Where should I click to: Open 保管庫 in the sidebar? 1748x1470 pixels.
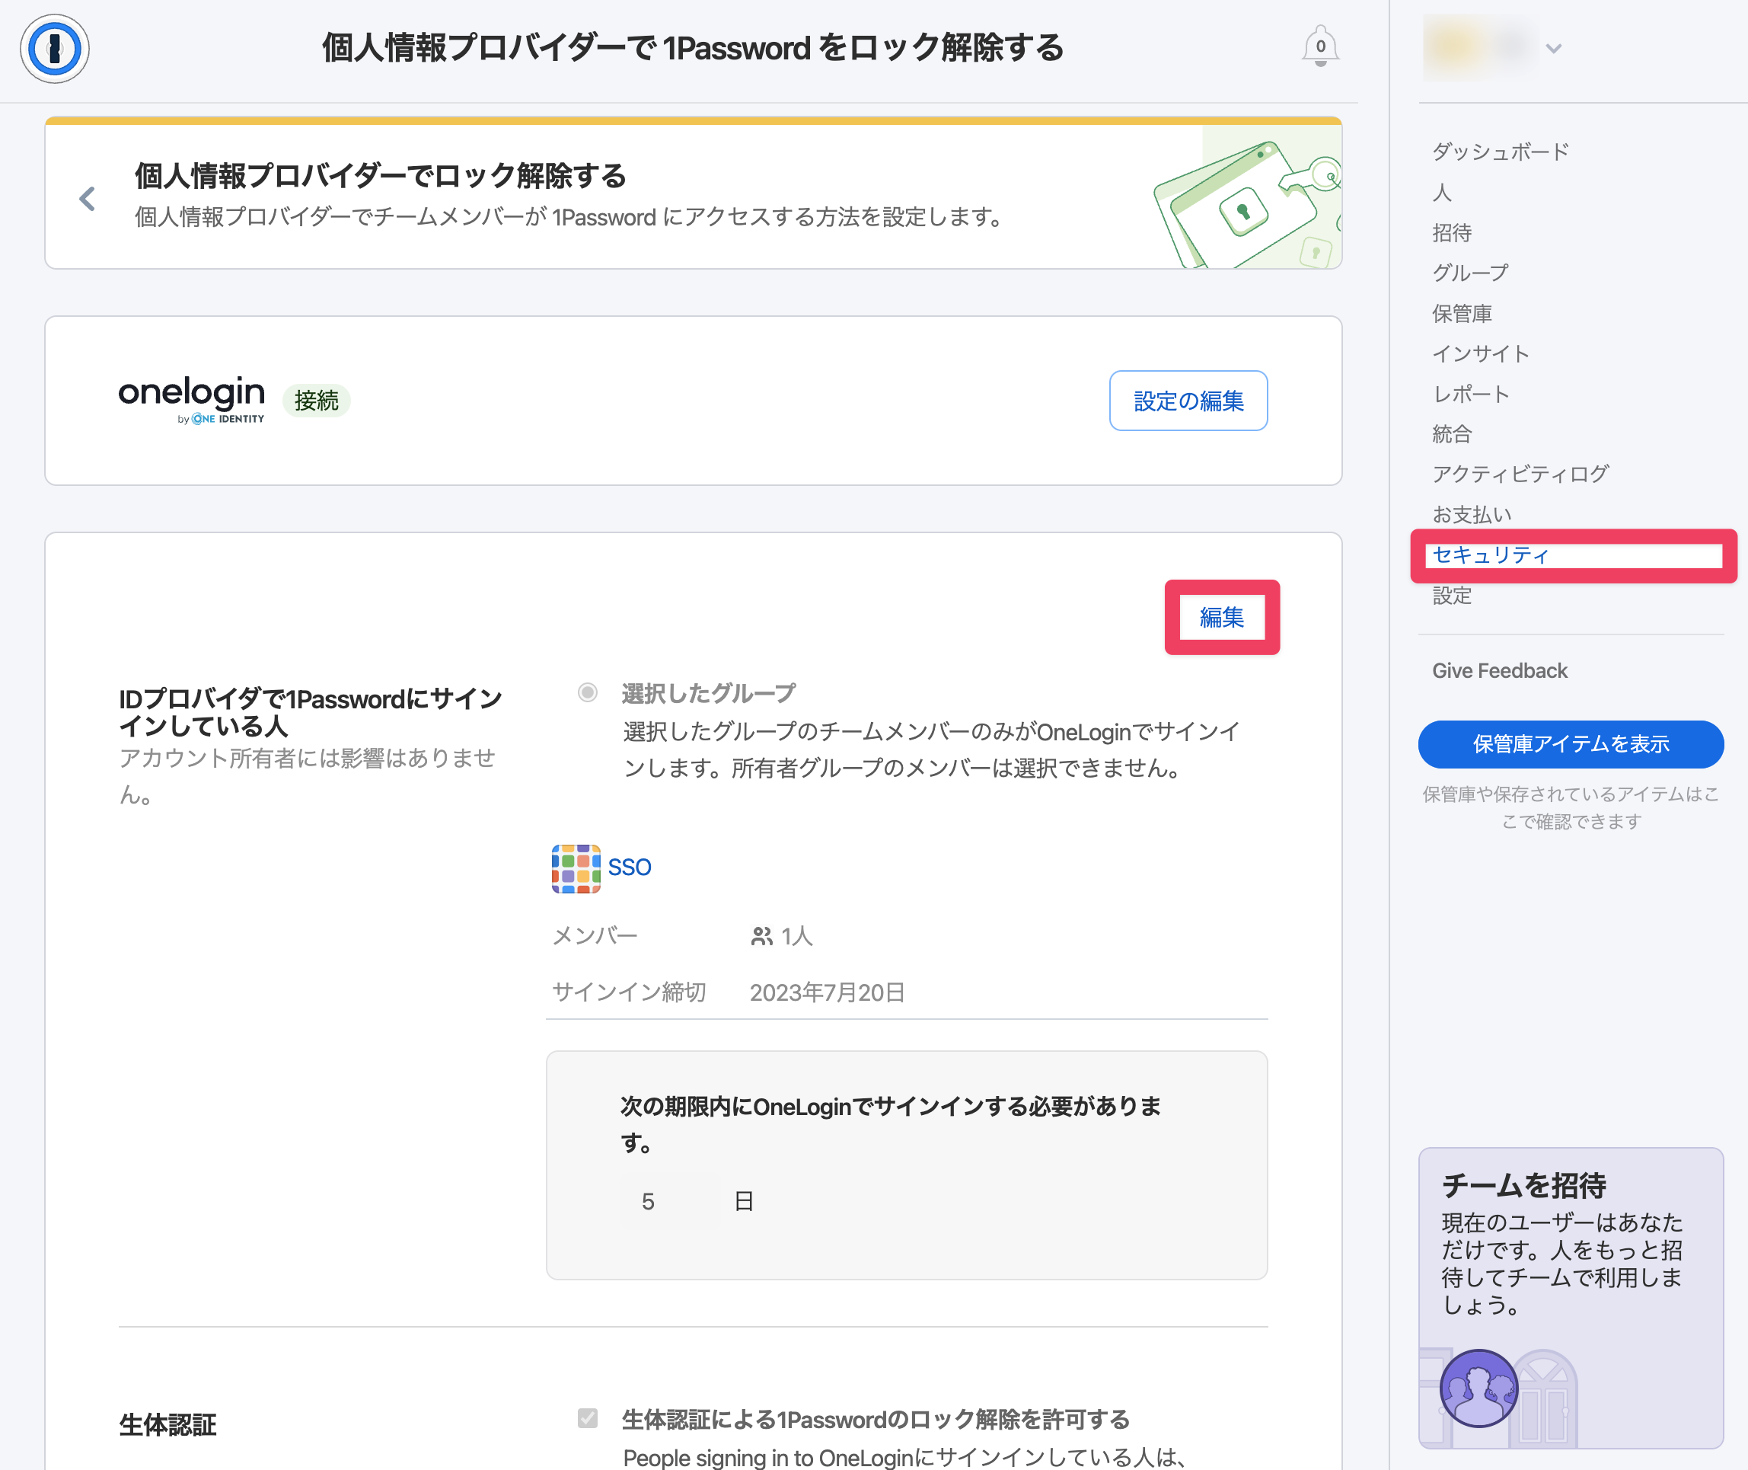(1462, 313)
